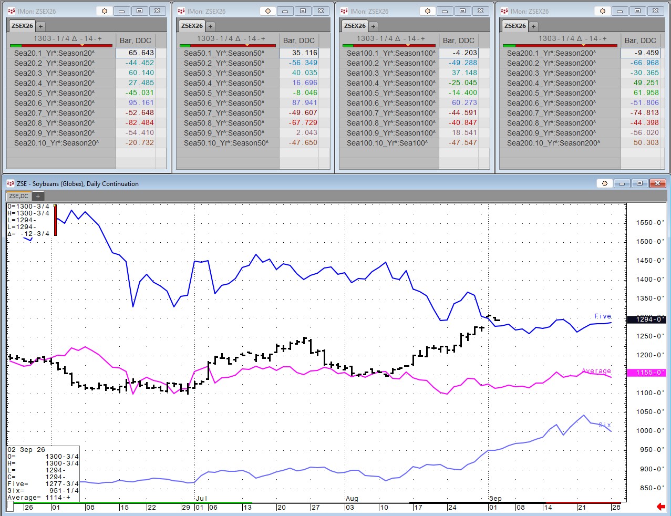671x516 pixels.
Task: Click the 02 Sep 26 date in cursor value box
Action: pyautogui.click(x=26, y=450)
